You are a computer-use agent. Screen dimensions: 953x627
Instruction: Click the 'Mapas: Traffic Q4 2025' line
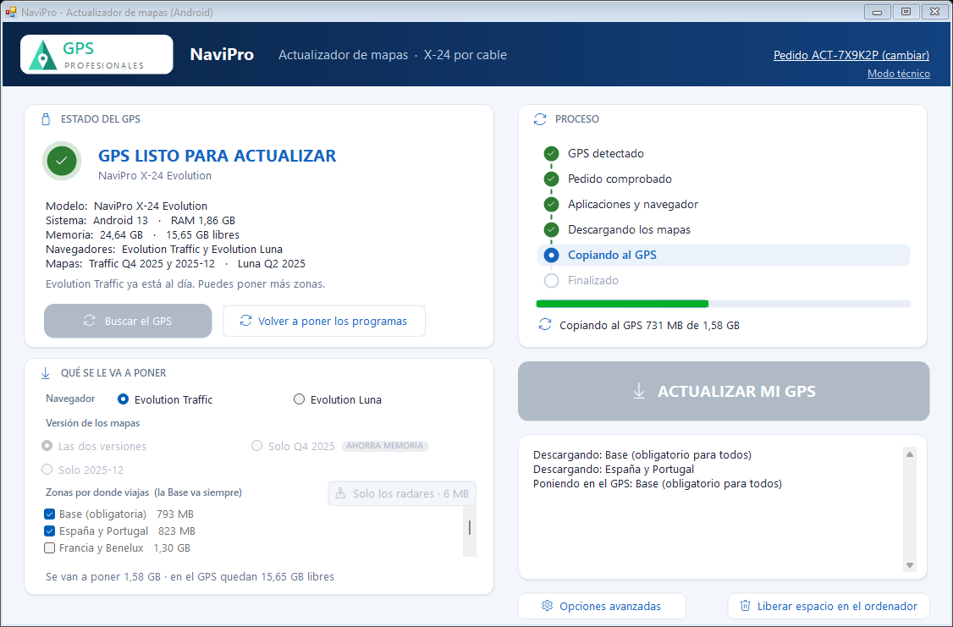(x=176, y=264)
